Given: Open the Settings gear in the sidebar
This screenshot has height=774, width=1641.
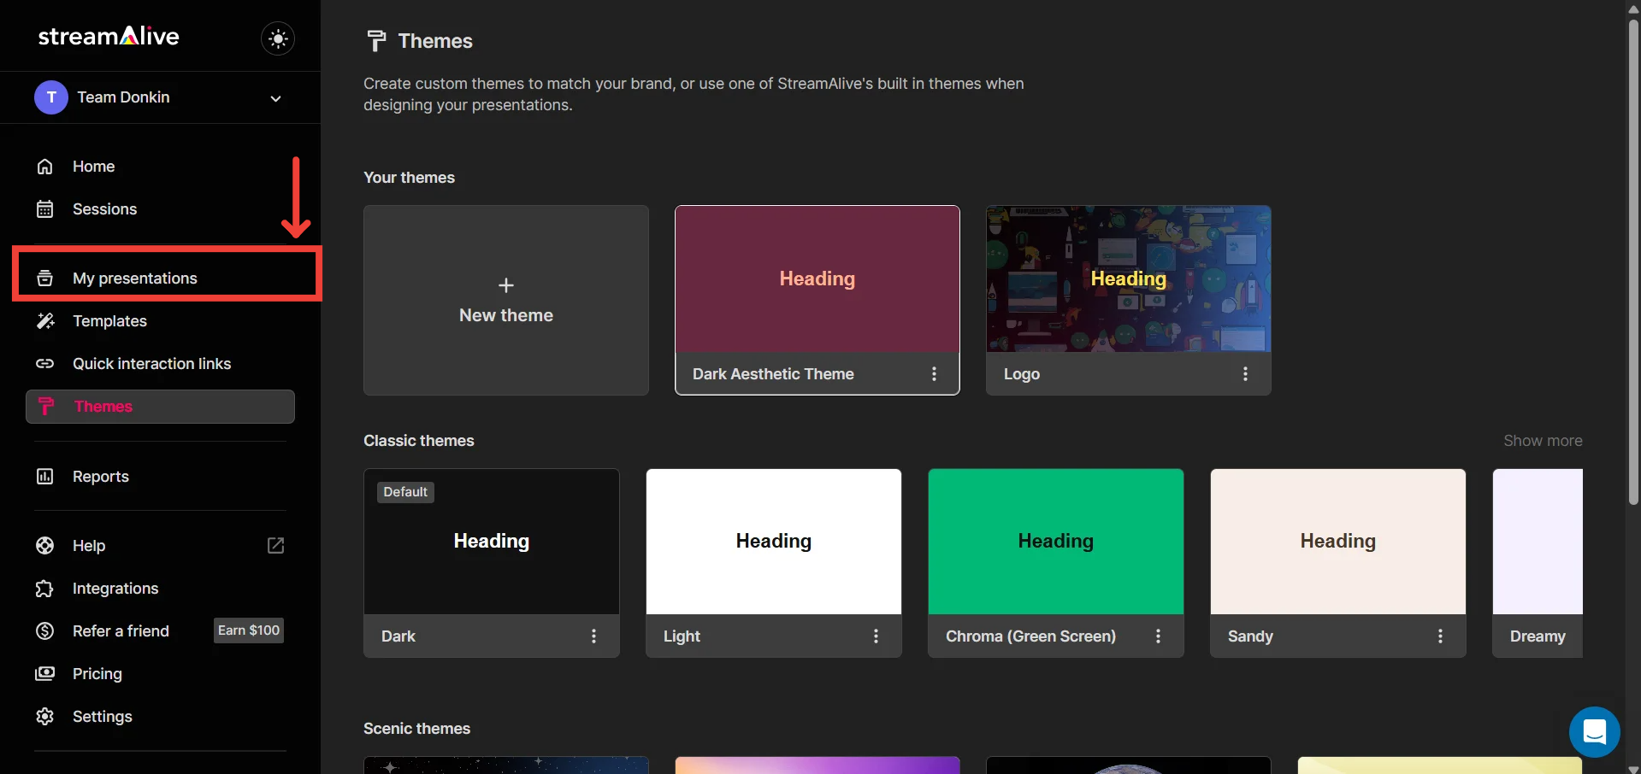Looking at the screenshot, I should click(45, 717).
